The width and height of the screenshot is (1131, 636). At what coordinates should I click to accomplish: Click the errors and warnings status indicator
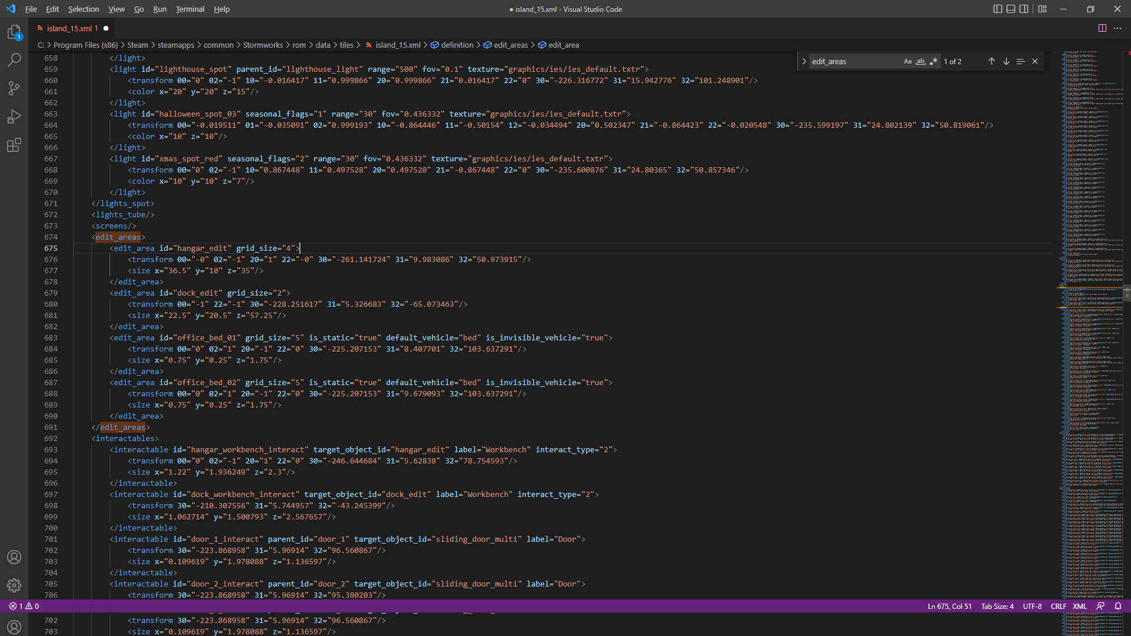[24, 606]
